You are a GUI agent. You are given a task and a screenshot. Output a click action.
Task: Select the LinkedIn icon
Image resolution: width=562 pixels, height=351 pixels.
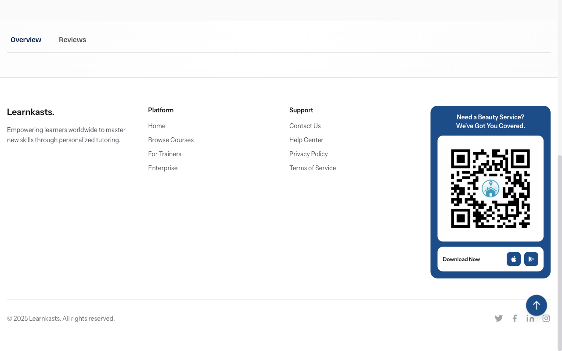530,318
